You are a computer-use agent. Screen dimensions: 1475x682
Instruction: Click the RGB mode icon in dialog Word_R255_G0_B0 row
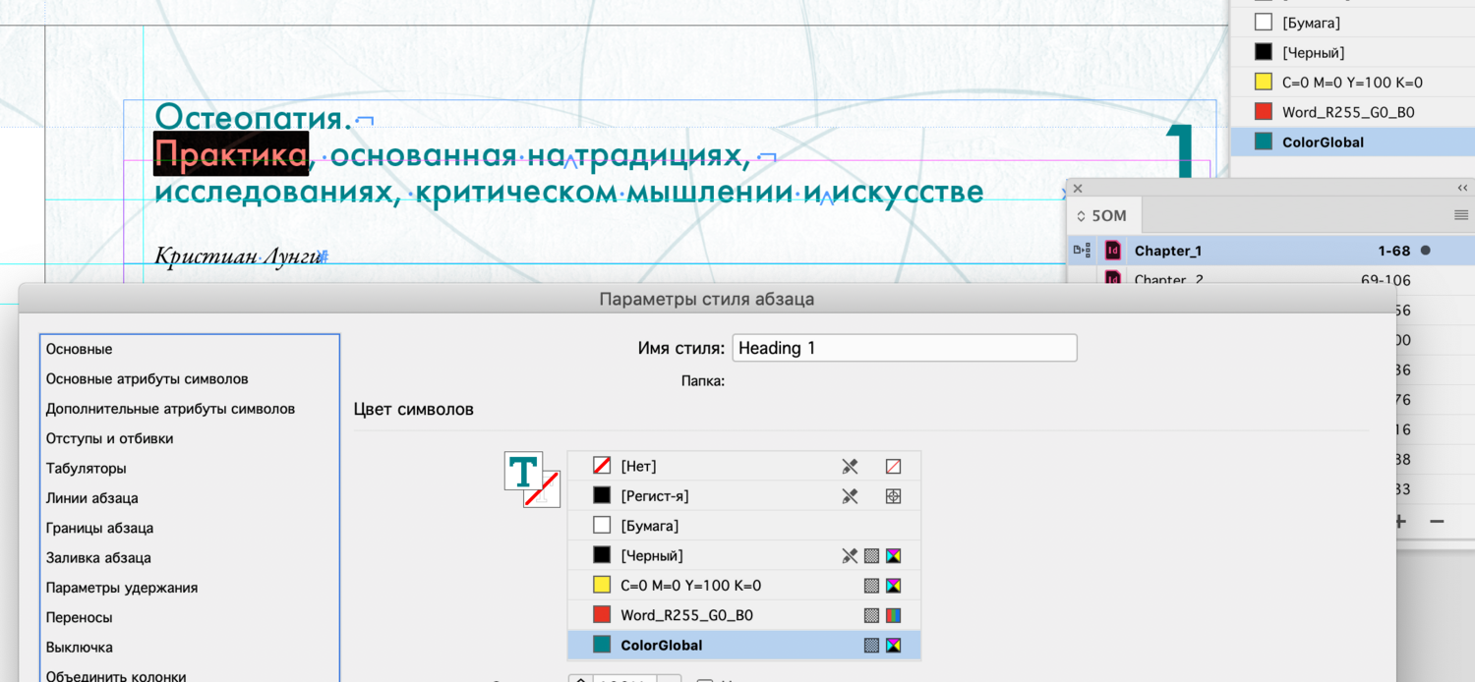pos(893,615)
